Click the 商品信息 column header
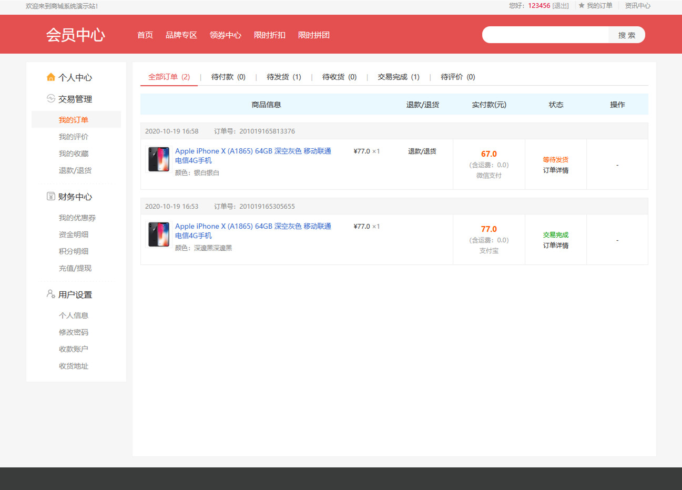The height and width of the screenshot is (490, 682). (x=266, y=105)
